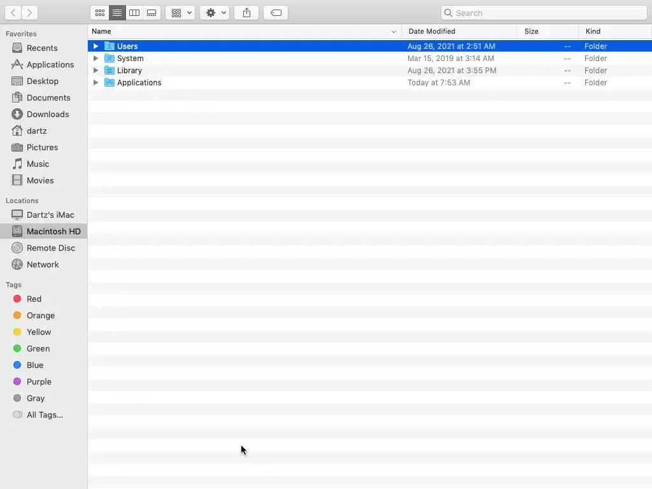Select Remote Disc location
The image size is (652, 489).
(43, 248)
